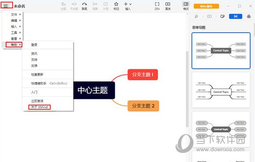
Task: Pick the rounded pill Central Topic structure thumbnail
Action: 221,129
